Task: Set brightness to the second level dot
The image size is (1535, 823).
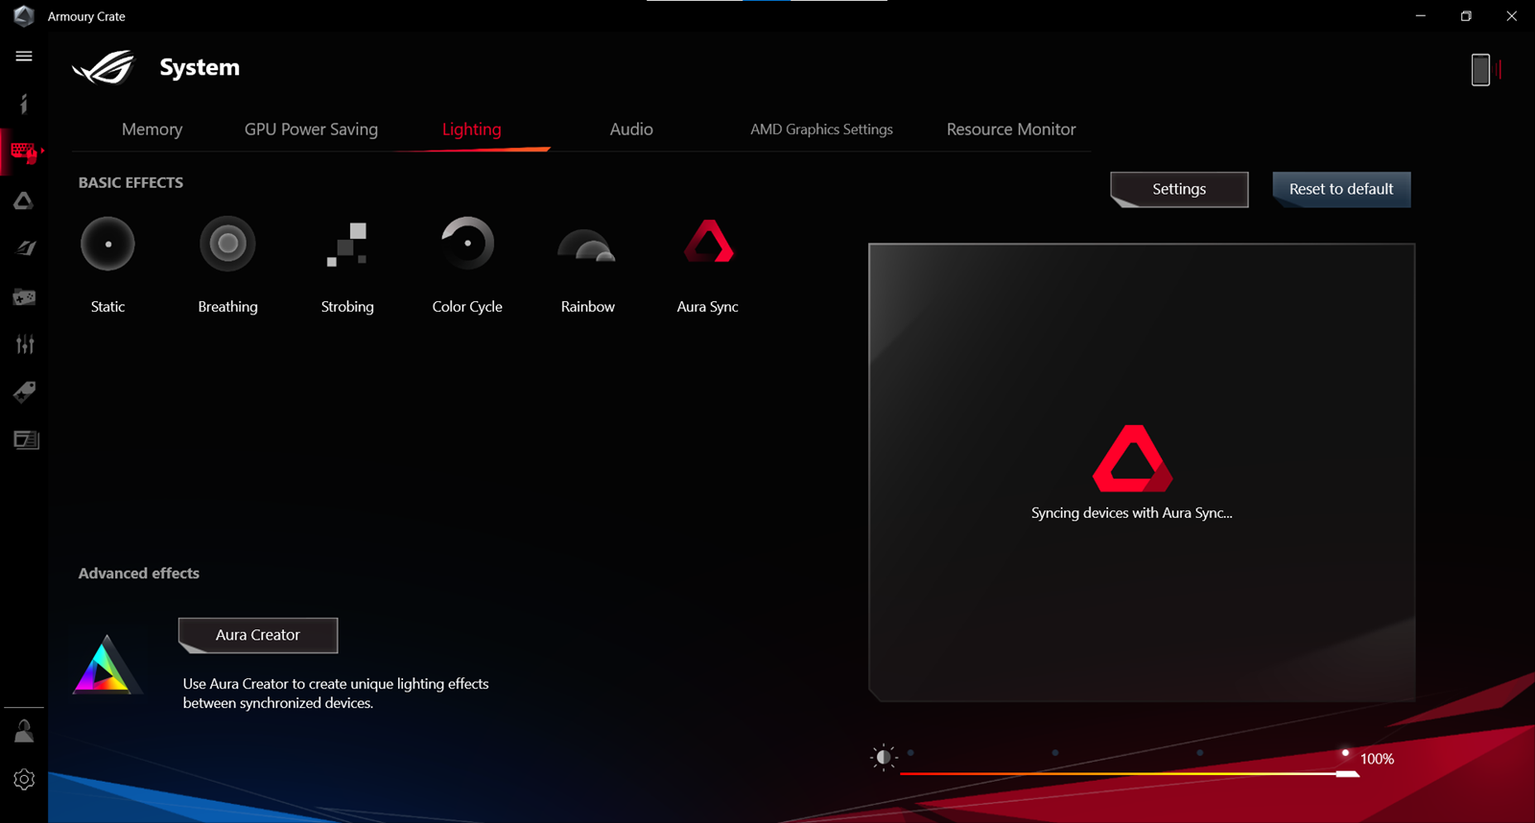Action: click(x=1055, y=753)
